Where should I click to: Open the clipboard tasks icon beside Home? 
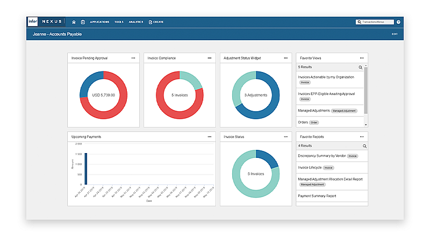coord(83,22)
